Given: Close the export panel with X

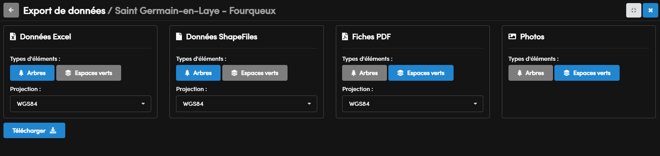Looking at the screenshot, I should [650, 10].
